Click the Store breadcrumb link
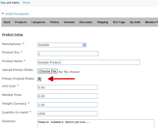The width and height of the screenshot is (158, 128). click(26, 3)
